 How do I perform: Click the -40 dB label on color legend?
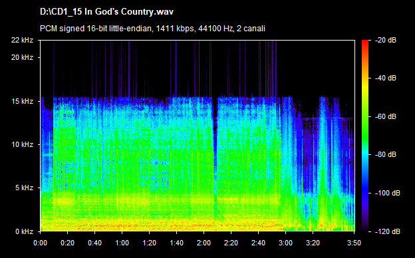(386, 78)
